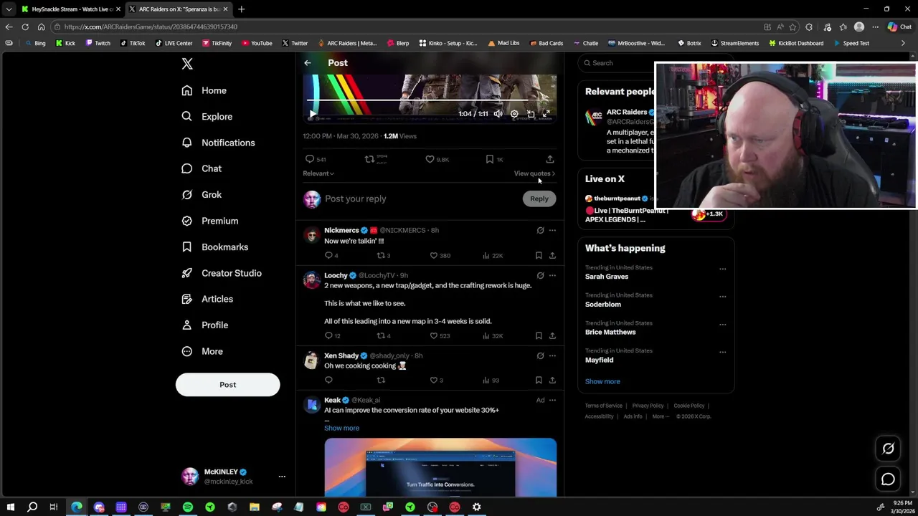This screenshot has width=918, height=516.
Task: Open Profile in the sidebar
Action: pos(205,325)
